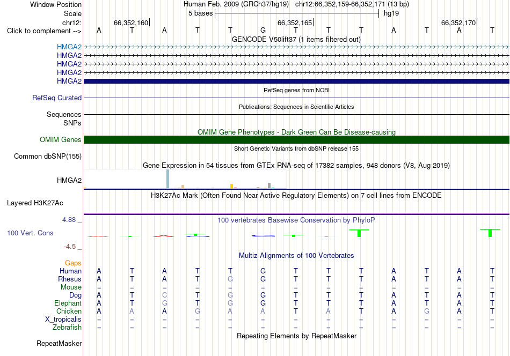
Task: Click the Common dbSNP(155) label
Action: (47, 156)
